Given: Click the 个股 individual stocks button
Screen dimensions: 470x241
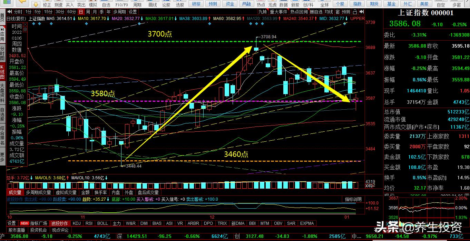Looking at the screenshot, I should coord(340,4).
